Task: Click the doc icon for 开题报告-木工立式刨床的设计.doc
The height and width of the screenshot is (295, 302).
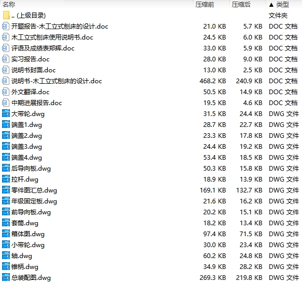Action: [6, 26]
